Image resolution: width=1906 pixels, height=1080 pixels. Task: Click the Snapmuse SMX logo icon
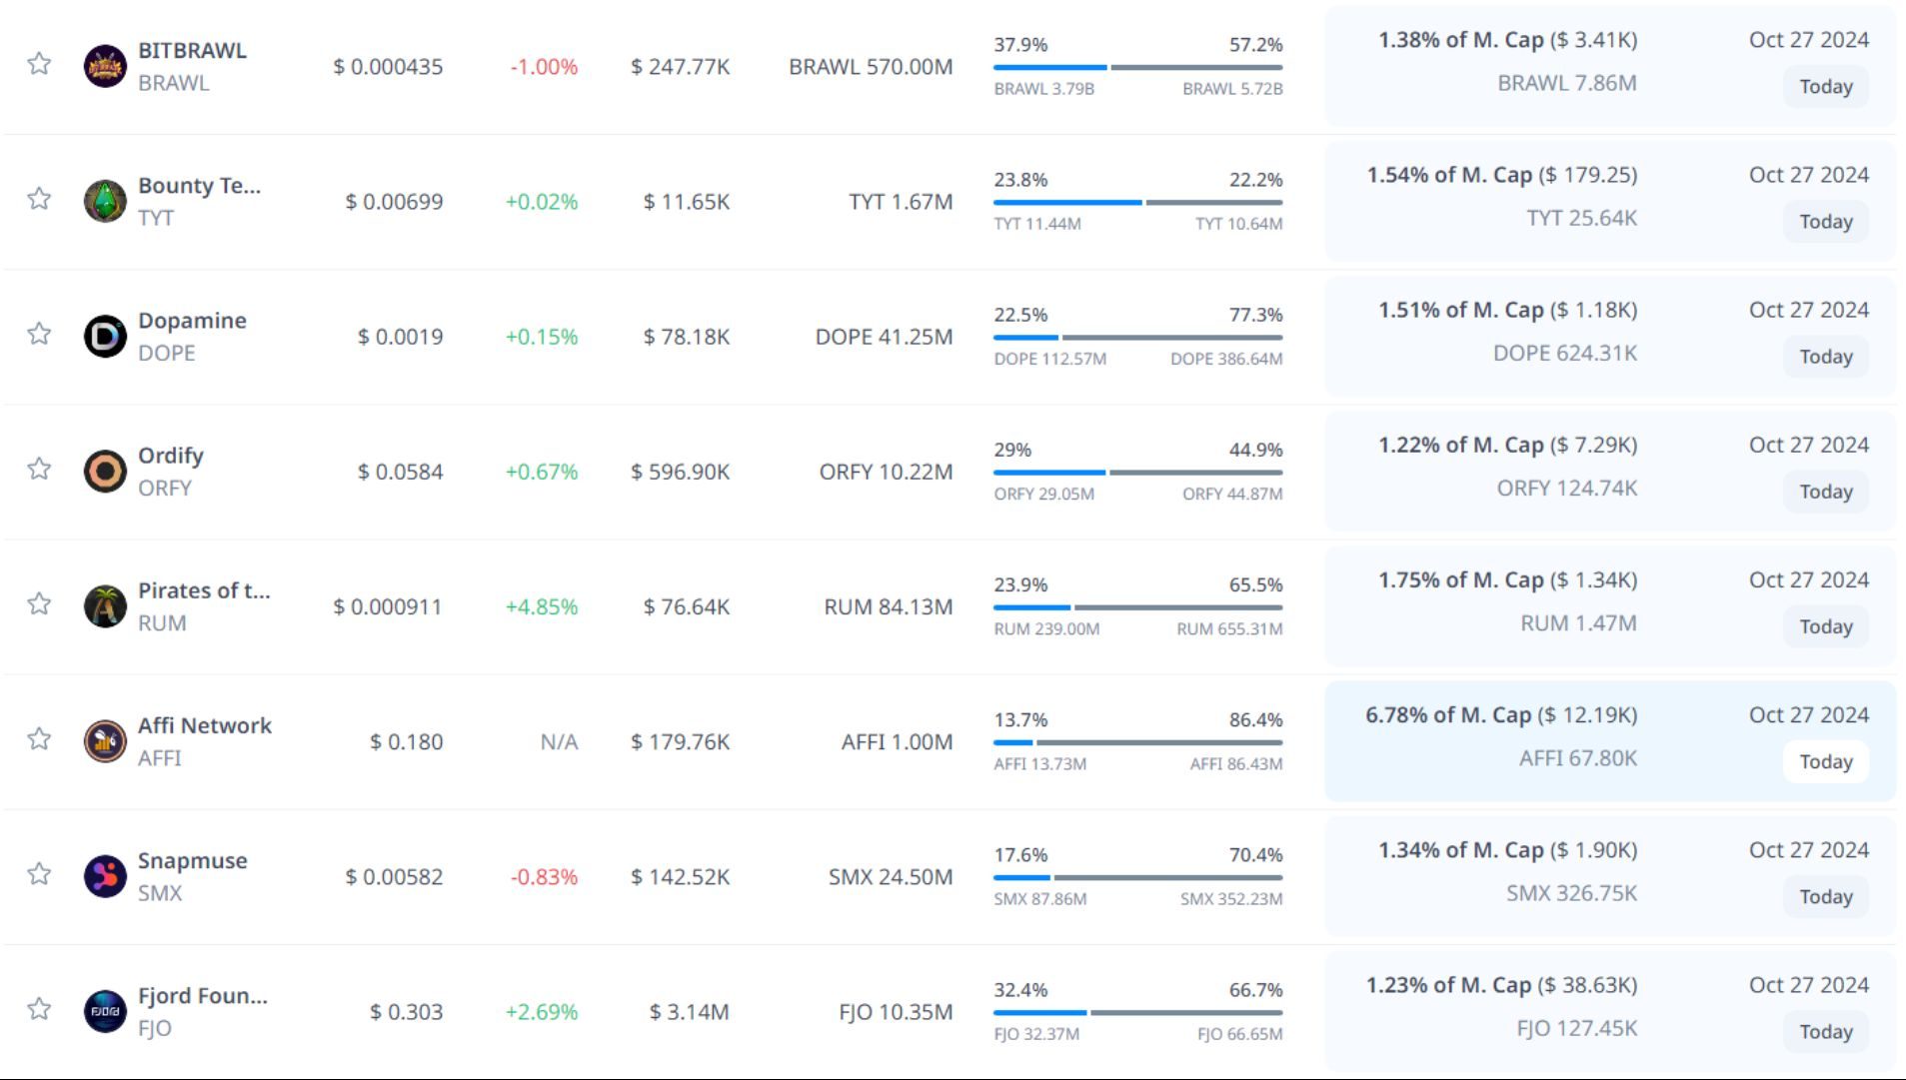[x=105, y=876]
